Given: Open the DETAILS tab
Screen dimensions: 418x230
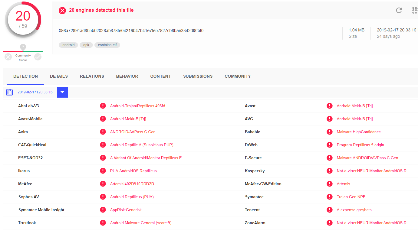Looking at the screenshot, I should coord(59,76).
